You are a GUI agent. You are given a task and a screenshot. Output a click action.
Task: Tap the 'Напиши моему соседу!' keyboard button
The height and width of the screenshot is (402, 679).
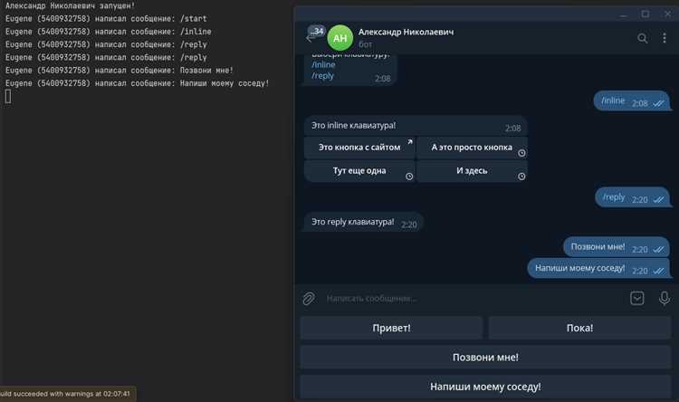(x=485, y=387)
